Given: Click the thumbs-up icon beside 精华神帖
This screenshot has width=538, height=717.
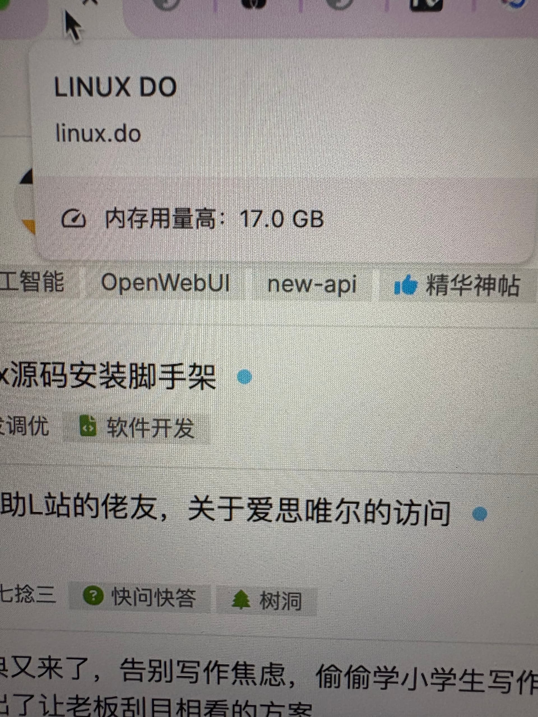Looking at the screenshot, I should tap(405, 285).
